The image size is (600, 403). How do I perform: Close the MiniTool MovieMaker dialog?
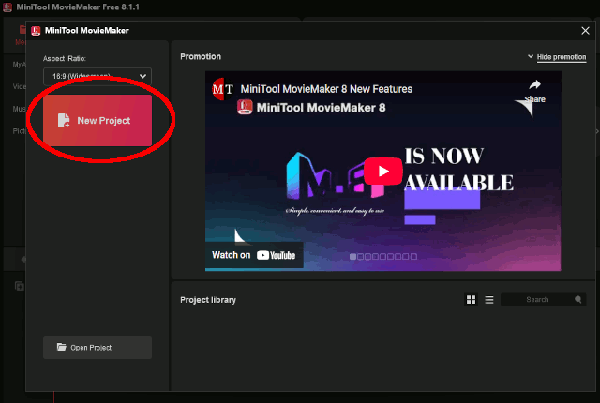point(585,30)
